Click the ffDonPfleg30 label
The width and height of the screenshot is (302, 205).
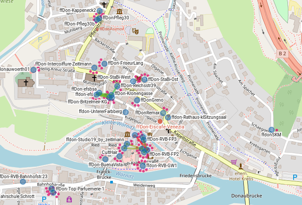pyautogui.click(x=116, y=18)
